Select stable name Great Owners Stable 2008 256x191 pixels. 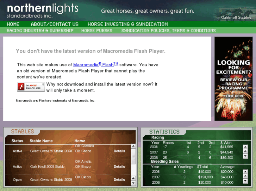[51, 151]
